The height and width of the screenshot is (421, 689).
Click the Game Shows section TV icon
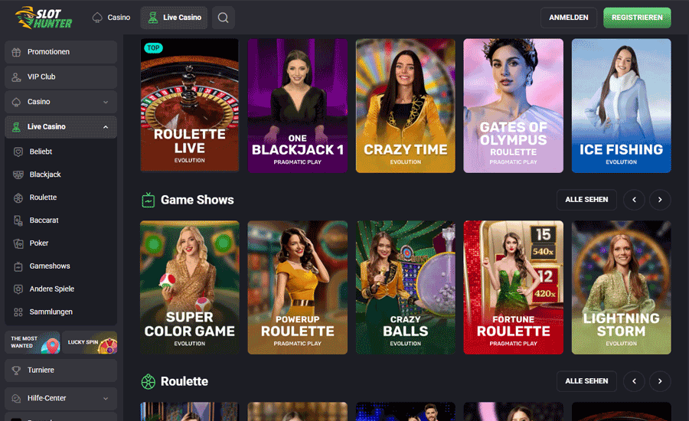pyautogui.click(x=148, y=200)
